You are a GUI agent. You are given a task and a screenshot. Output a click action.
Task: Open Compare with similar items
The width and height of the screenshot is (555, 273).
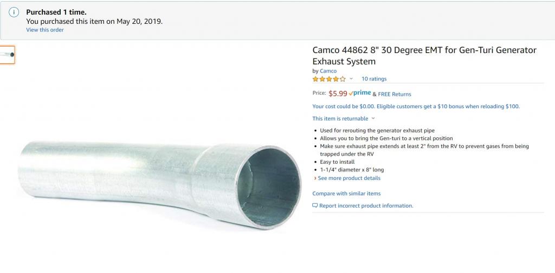point(346,194)
